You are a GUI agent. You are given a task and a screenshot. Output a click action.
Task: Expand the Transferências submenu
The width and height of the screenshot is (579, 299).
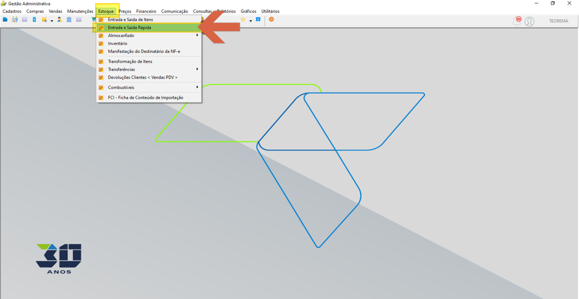(149, 69)
